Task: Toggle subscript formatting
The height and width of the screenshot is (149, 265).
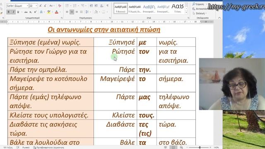Action: (31, 12)
